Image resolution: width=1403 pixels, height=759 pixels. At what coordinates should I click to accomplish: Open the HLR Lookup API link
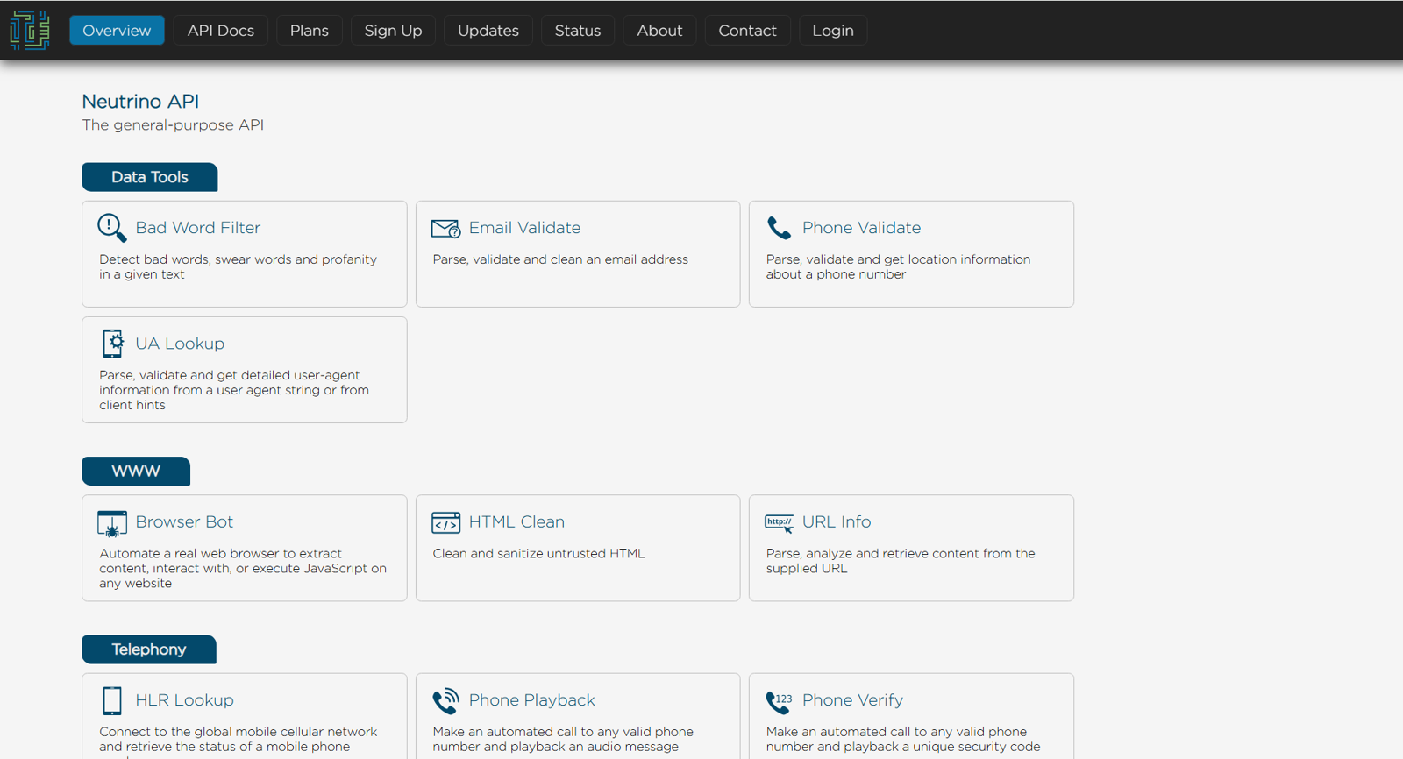(184, 700)
